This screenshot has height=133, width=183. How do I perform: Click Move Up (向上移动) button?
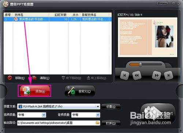(x=96, y=78)
